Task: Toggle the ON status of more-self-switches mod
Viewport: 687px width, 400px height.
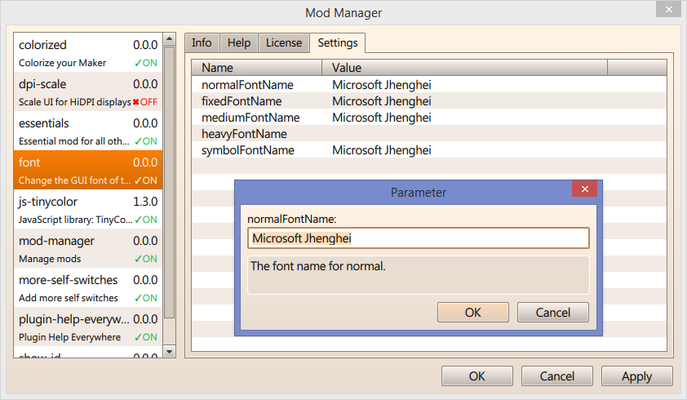Action: click(146, 298)
